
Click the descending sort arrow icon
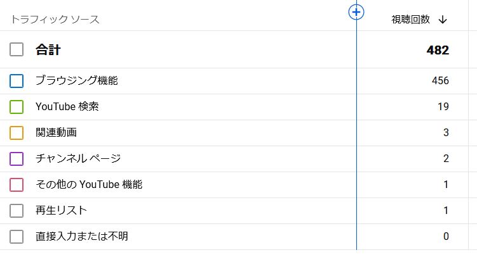tap(443, 20)
